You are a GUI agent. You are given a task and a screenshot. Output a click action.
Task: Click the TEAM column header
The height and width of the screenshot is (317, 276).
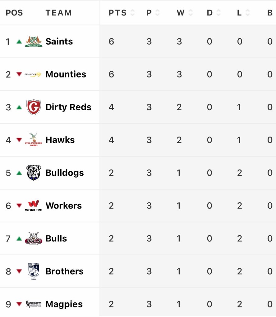(59, 13)
